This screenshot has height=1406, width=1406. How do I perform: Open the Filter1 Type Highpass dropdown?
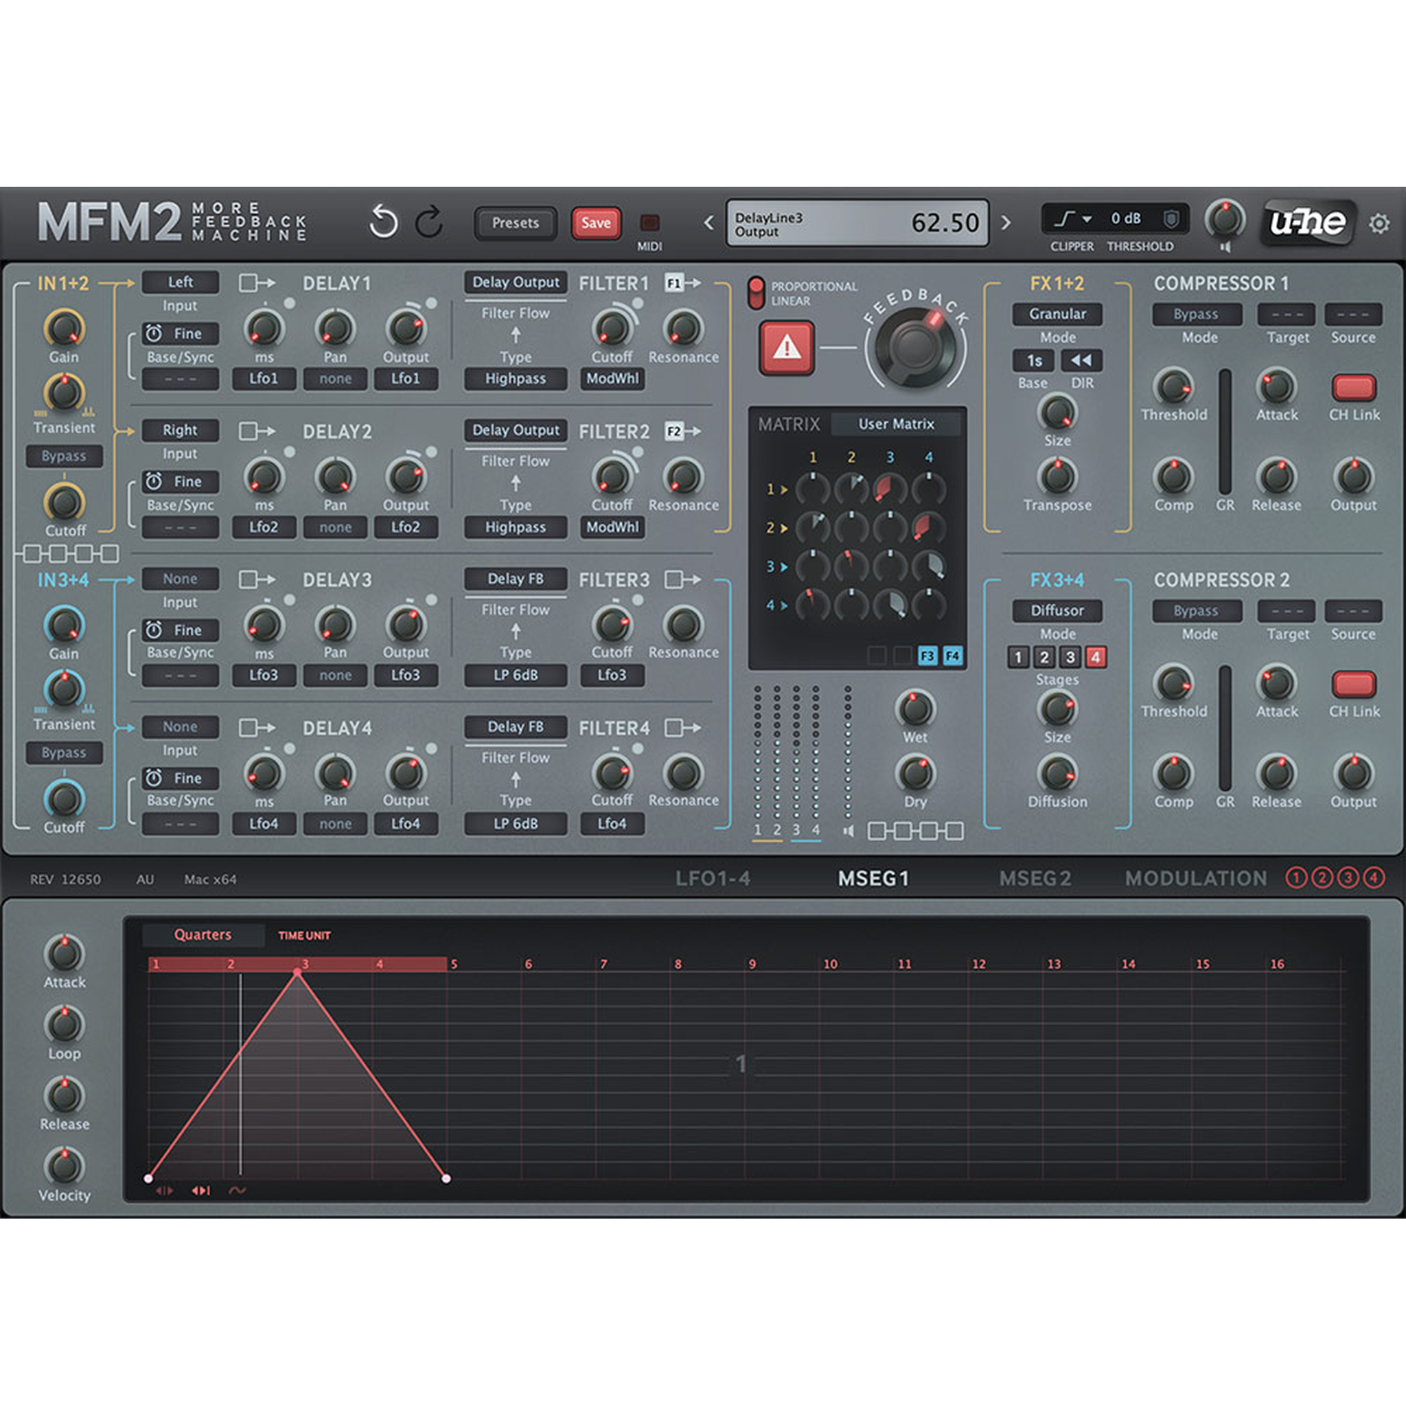pyautogui.click(x=516, y=378)
